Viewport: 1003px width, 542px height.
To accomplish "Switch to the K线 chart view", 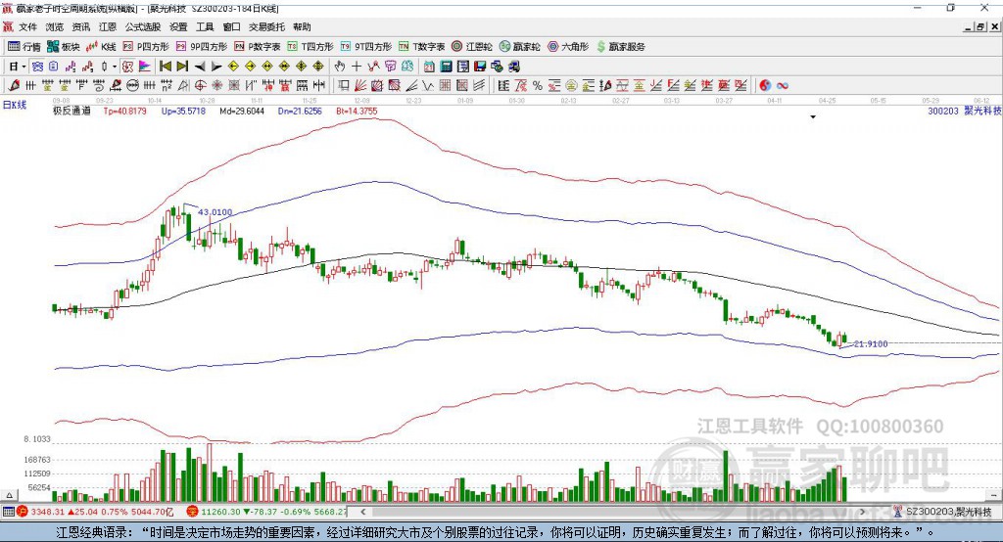I will pyautogui.click(x=101, y=47).
